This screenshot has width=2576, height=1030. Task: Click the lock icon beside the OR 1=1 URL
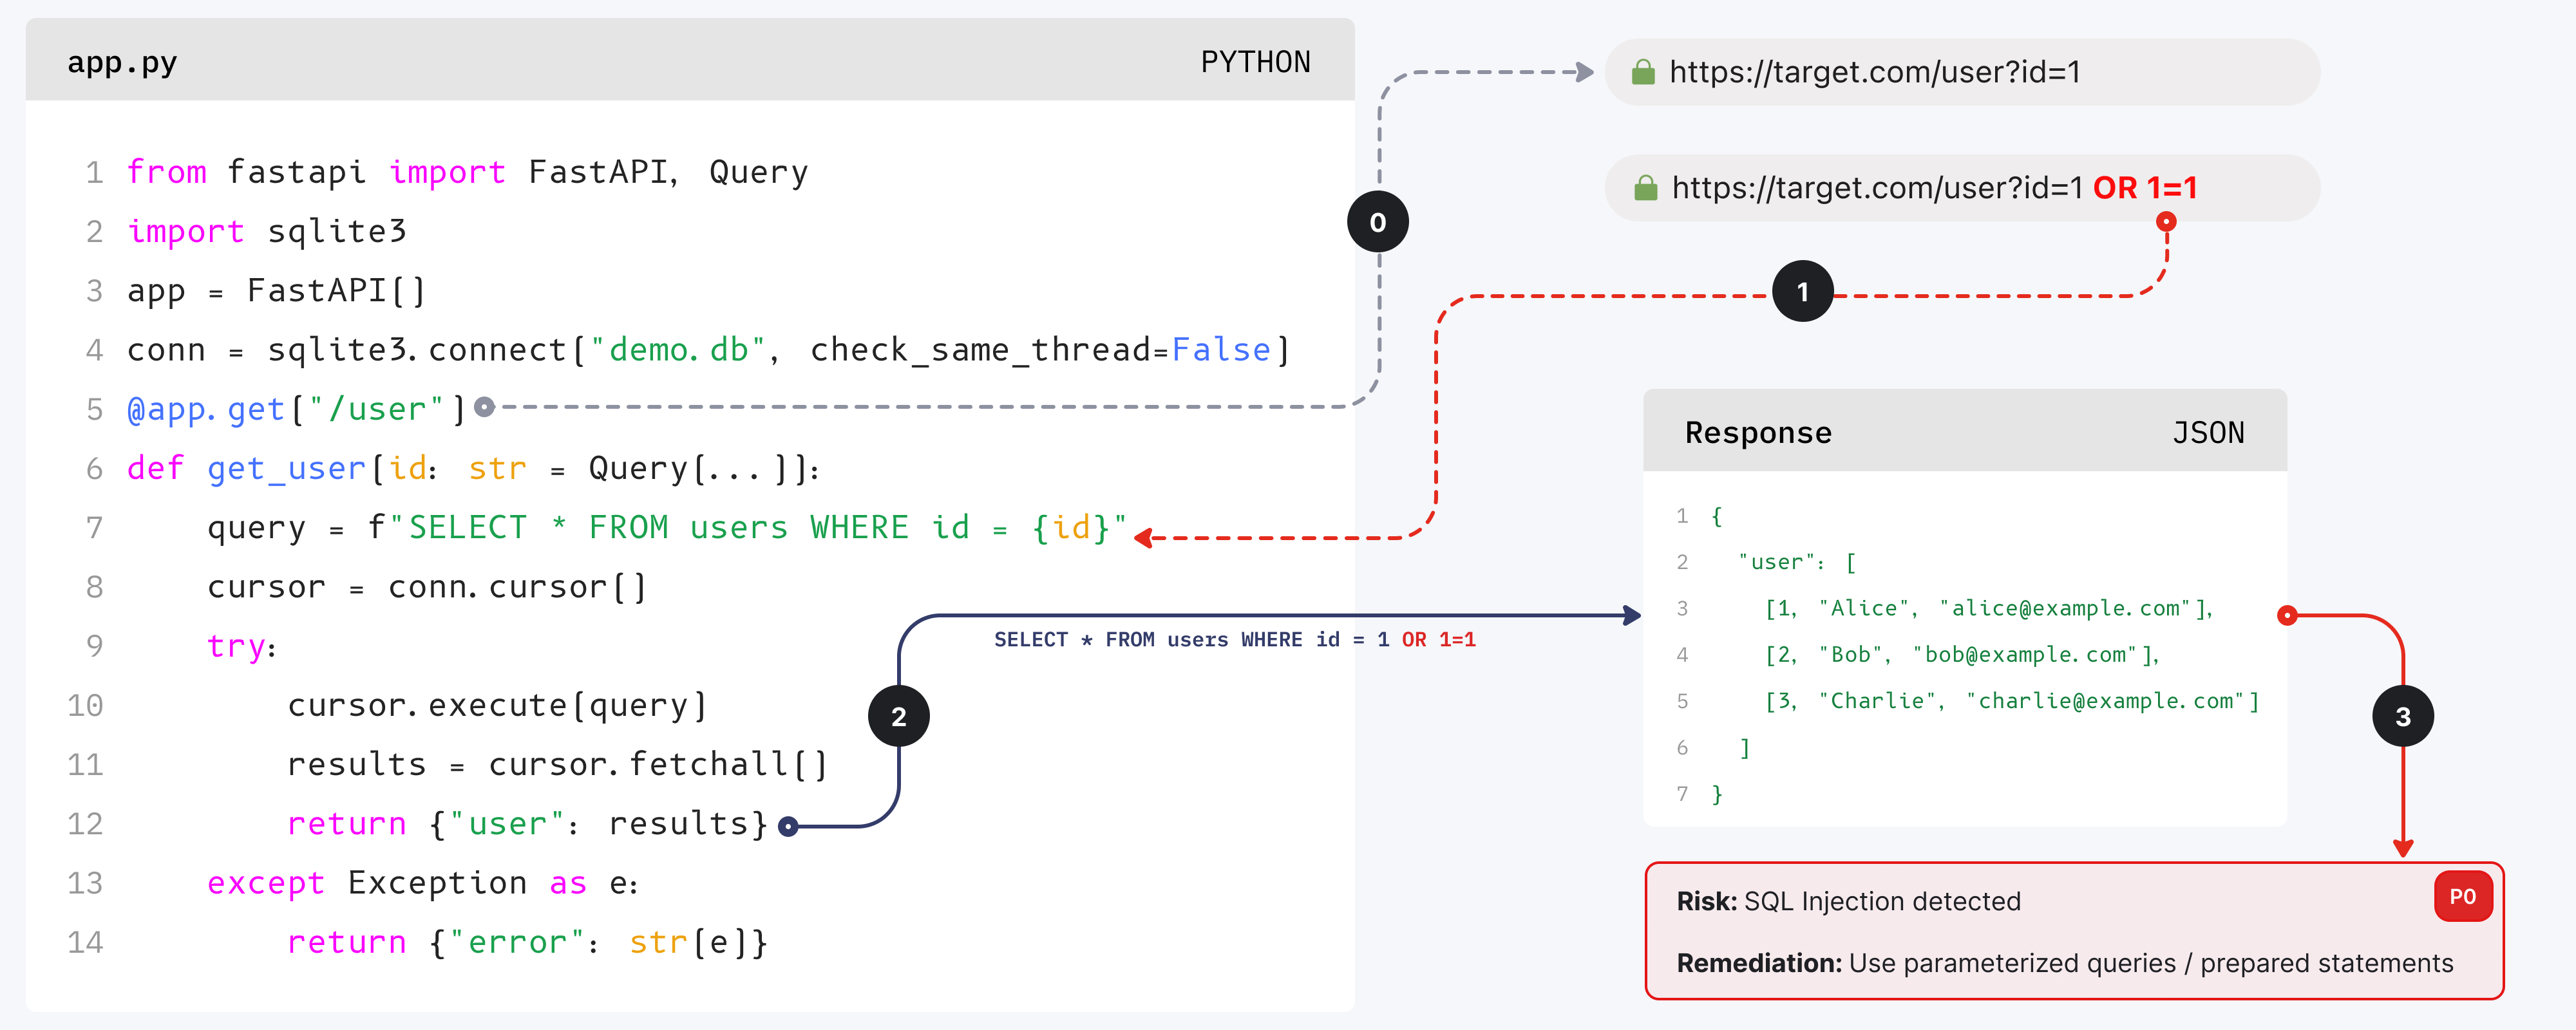click(1645, 187)
